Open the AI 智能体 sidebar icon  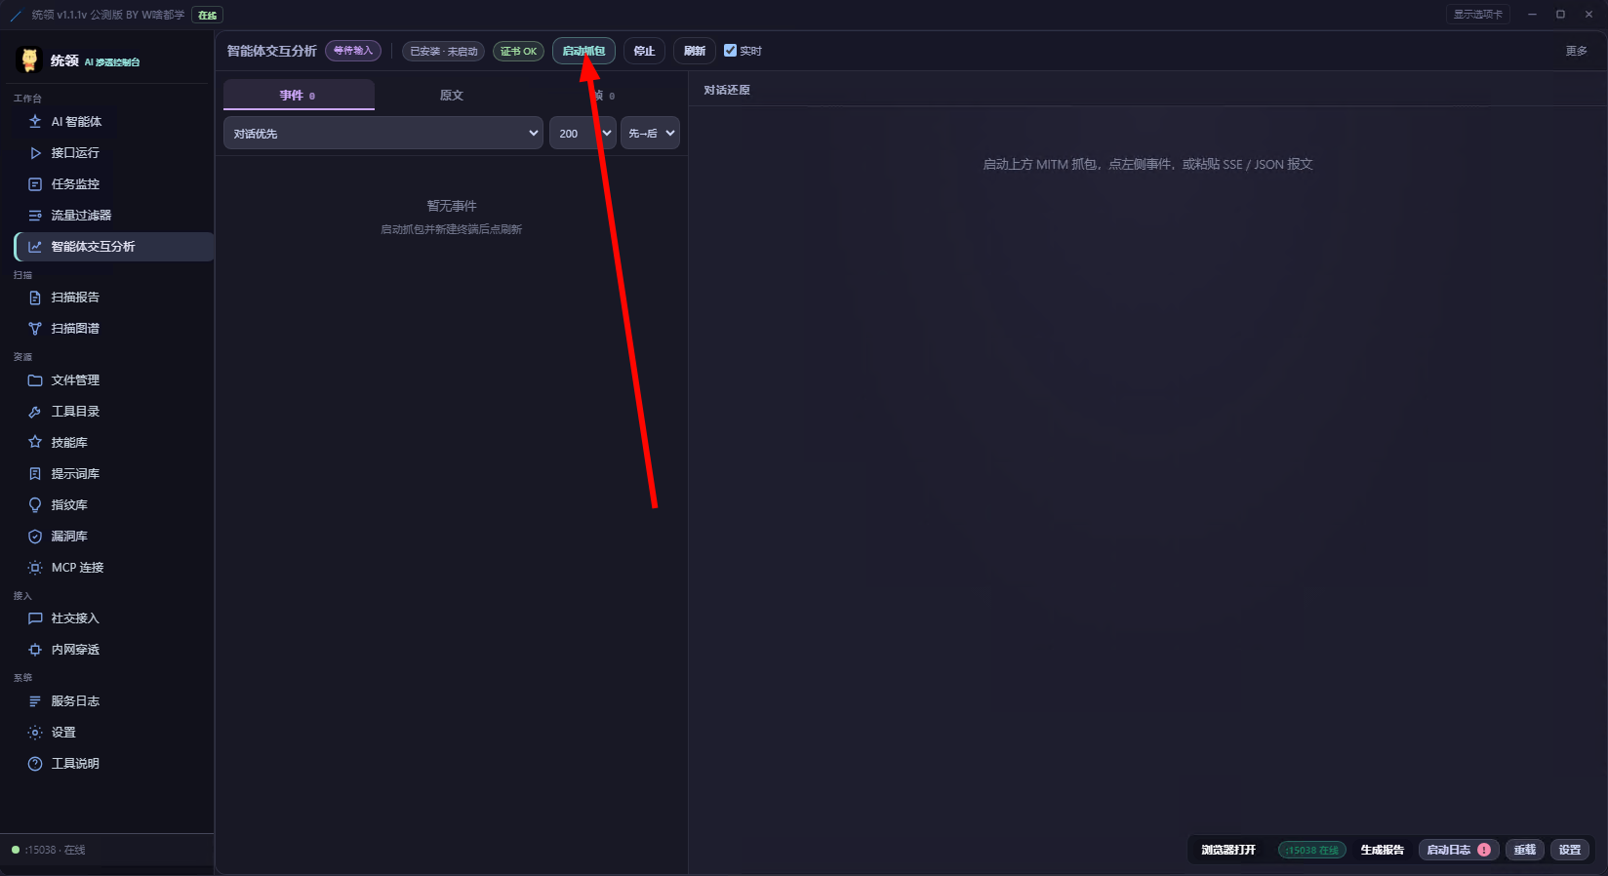pos(35,122)
